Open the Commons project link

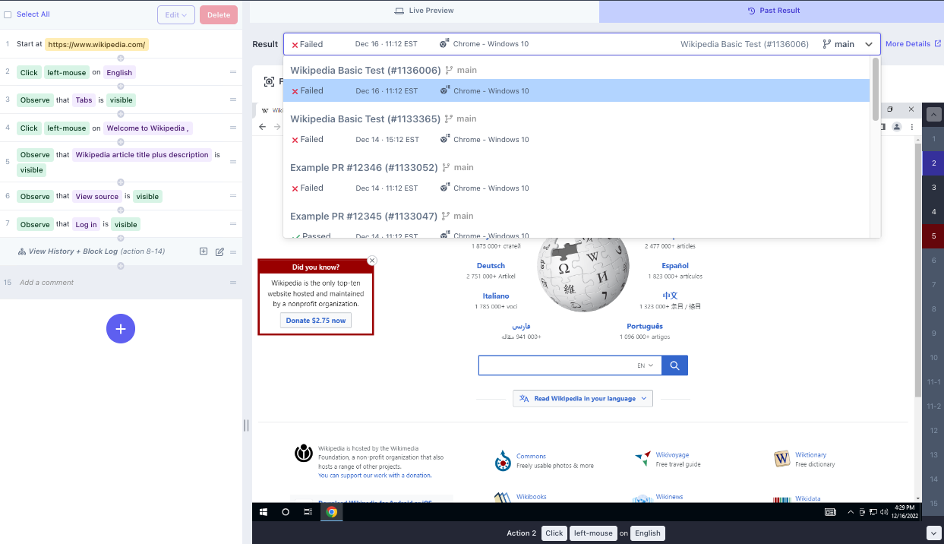pyautogui.click(x=531, y=457)
